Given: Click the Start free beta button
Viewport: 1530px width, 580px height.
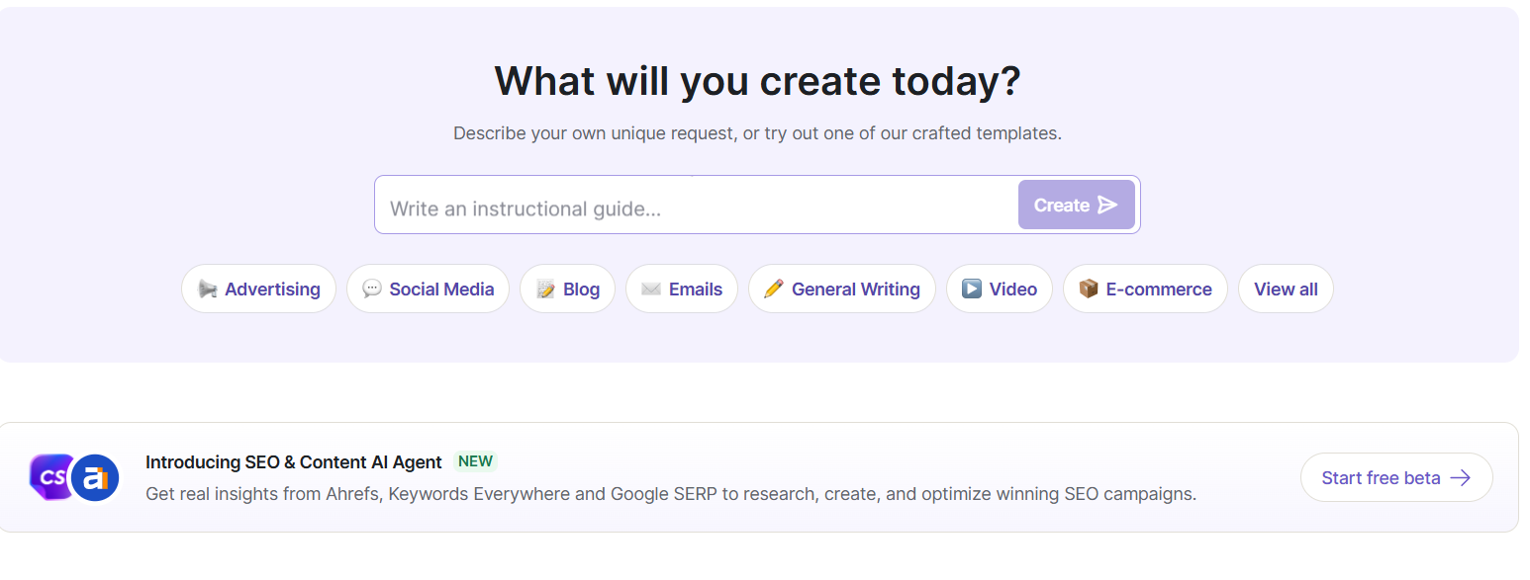Looking at the screenshot, I should coord(1396,477).
